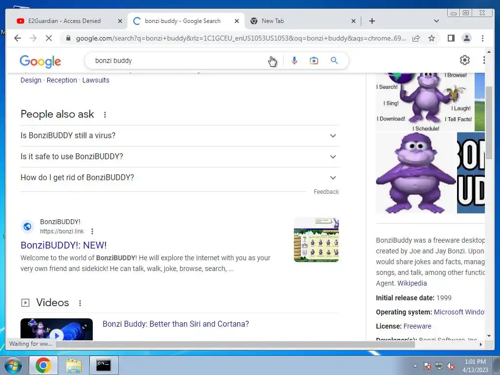Click the taskbar clock 1:01 PM
Screen dimensions: 500x375
(x=475, y=366)
